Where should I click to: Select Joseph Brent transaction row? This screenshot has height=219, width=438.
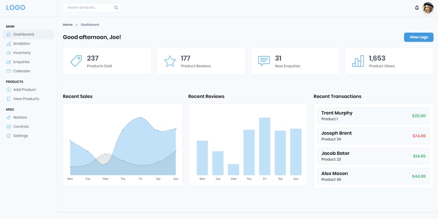(x=373, y=136)
